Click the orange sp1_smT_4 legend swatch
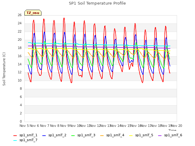Screen dimensions: 195x146 tap(102, 136)
